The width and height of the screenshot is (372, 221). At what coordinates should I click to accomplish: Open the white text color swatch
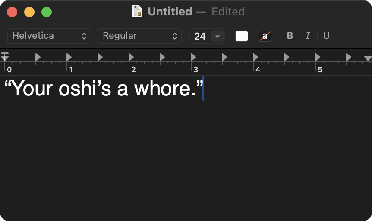click(x=242, y=36)
